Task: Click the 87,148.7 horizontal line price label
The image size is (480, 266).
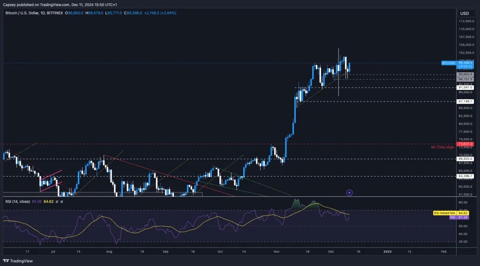Action: click(x=465, y=102)
